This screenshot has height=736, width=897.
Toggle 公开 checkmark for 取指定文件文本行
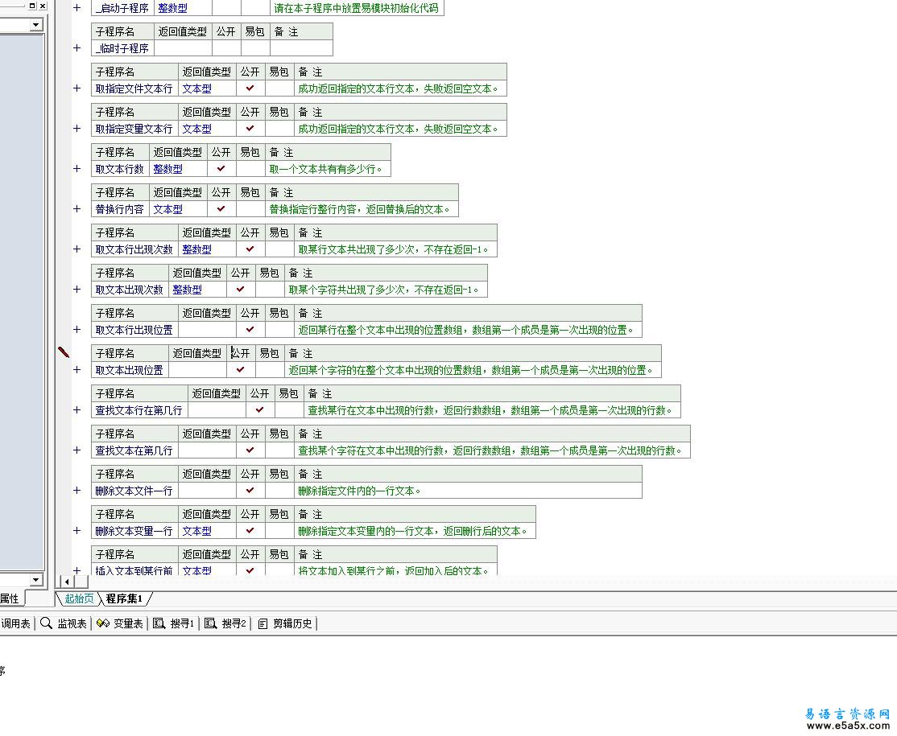tap(250, 88)
